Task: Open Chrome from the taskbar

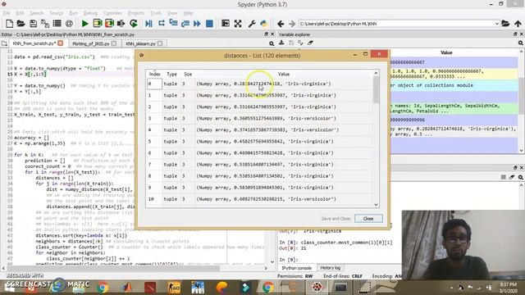Action: 103,288
